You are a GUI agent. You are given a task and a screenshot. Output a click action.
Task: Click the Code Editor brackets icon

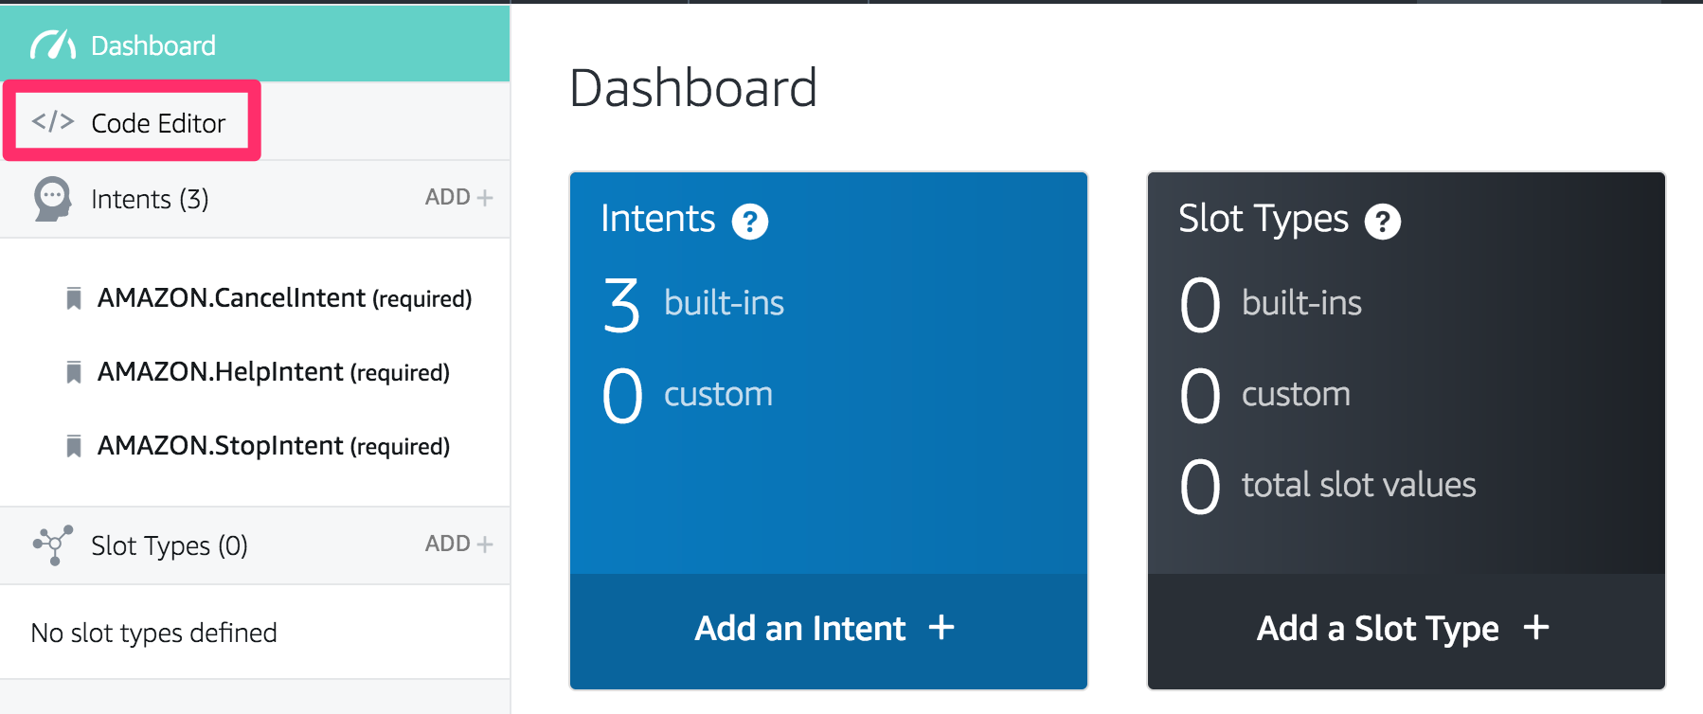(x=52, y=121)
